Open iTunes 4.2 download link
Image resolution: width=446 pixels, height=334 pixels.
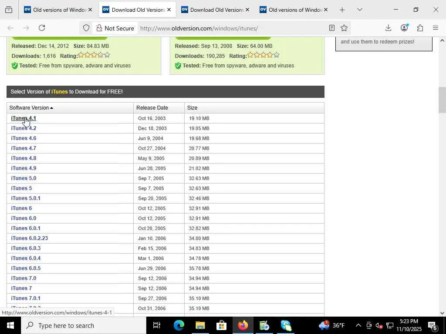[24, 128]
